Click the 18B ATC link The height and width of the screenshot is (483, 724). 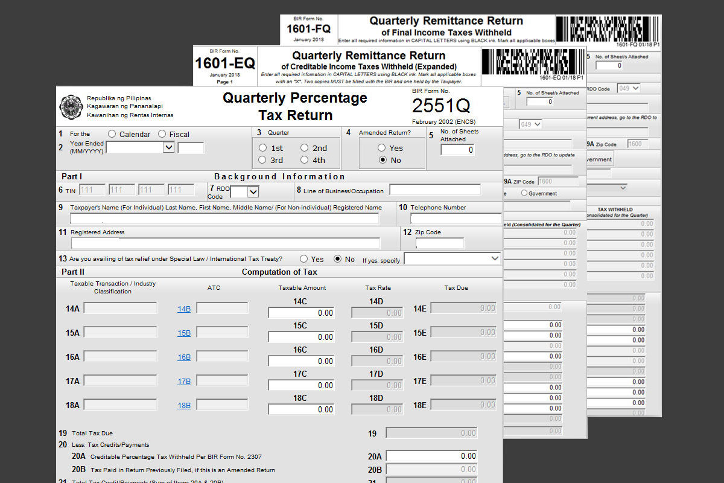(x=183, y=405)
